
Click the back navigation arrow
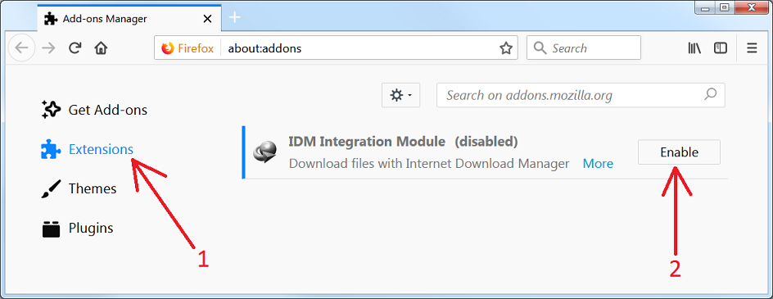(21, 48)
